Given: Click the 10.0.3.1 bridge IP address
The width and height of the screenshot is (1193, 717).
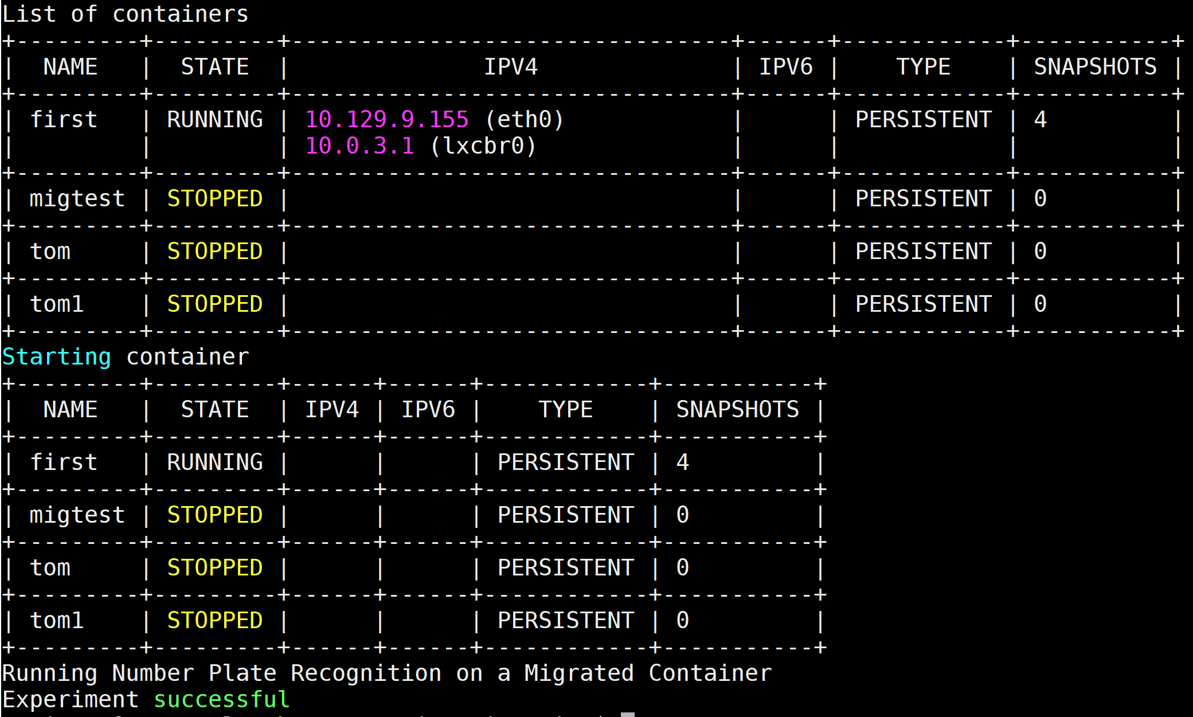Looking at the screenshot, I should click(x=359, y=146).
